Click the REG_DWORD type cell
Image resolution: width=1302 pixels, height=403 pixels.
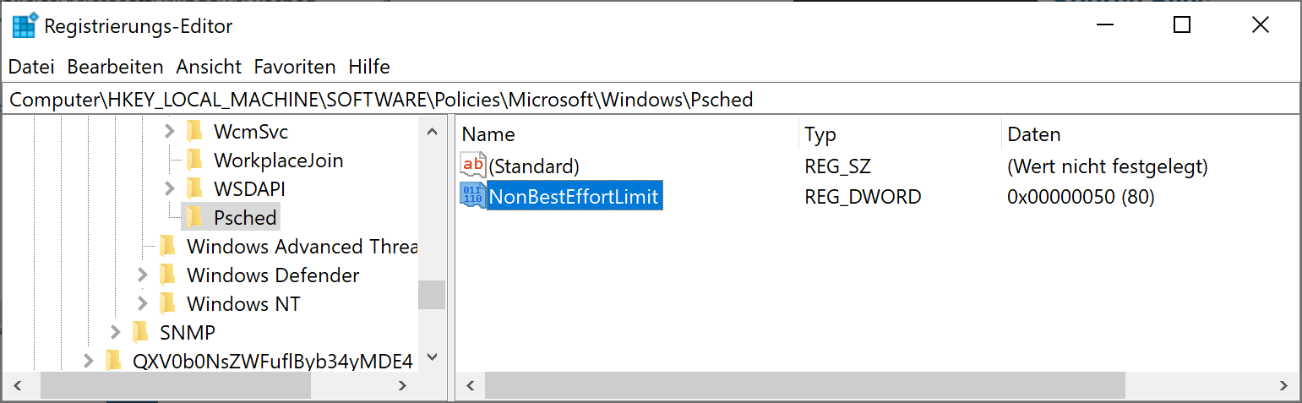(863, 198)
